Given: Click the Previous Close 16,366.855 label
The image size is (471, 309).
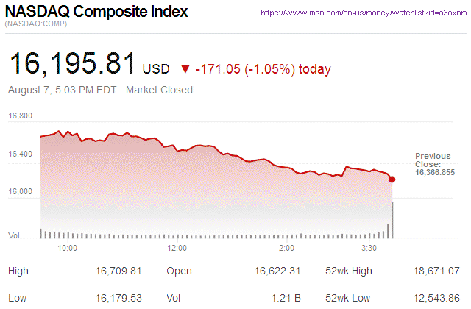Looking at the screenshot, I should click(434, 164).
